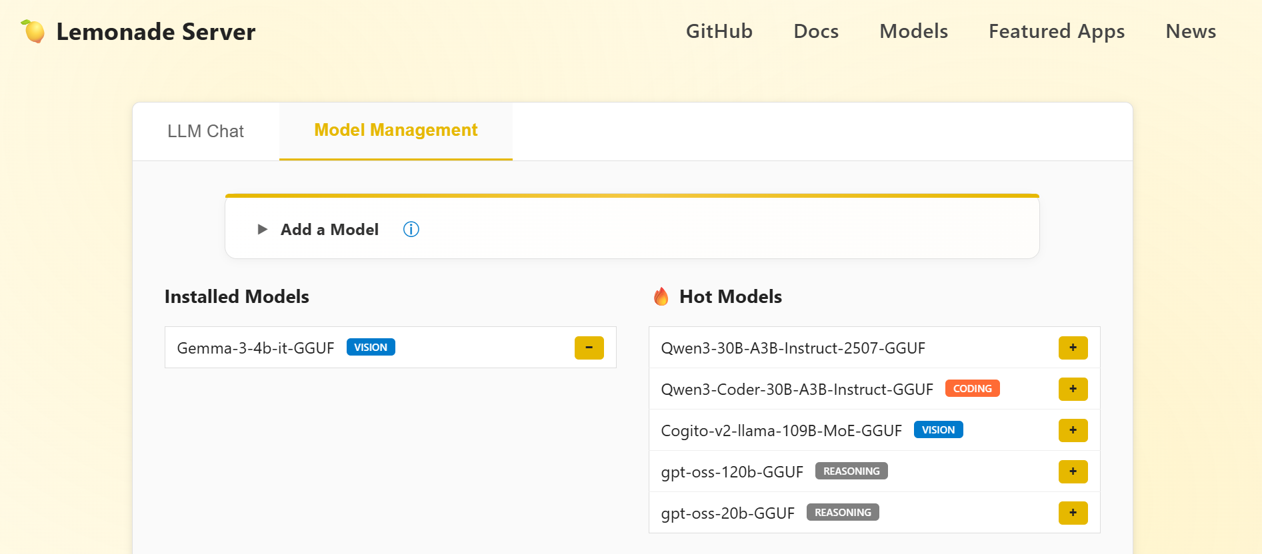
Task: Go to the Docs page
Action: coord(816,31)
